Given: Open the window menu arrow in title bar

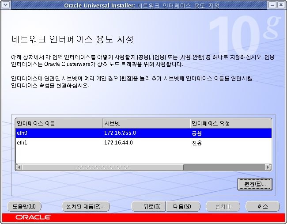Looking at the screenshot, I should click(x=5, y=4).
